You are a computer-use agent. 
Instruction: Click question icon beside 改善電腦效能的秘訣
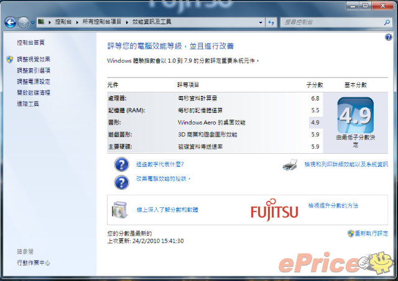point(122,182)
